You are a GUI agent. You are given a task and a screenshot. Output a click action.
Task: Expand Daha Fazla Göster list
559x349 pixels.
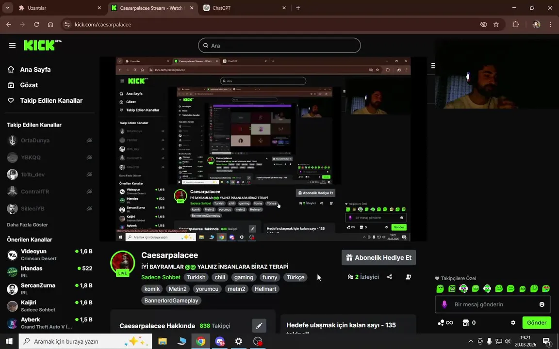pyautogui.click(x=28, y=225)
